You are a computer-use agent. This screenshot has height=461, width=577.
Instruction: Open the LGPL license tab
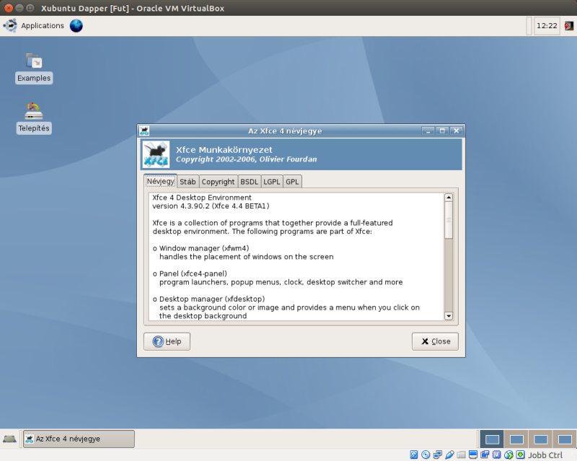[x=272, y=182]
